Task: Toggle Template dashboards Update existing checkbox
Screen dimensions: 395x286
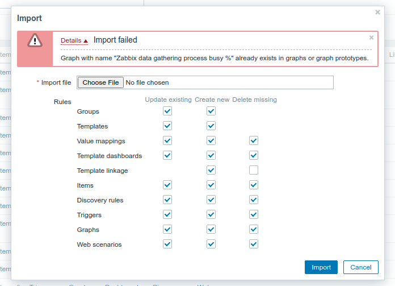Action: [x=167, y=155]
